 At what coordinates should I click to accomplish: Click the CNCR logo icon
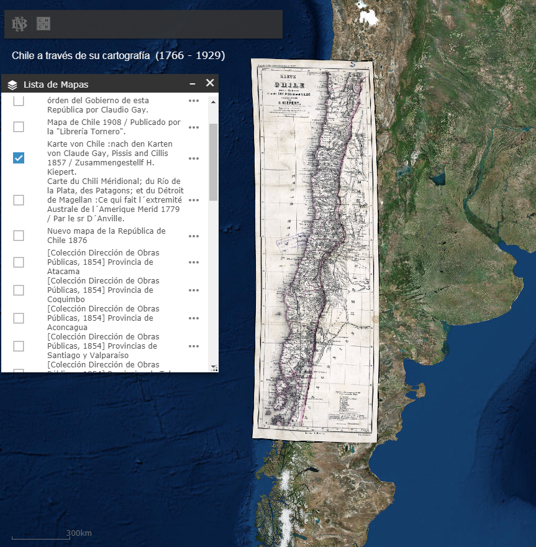tap(43, 24)
